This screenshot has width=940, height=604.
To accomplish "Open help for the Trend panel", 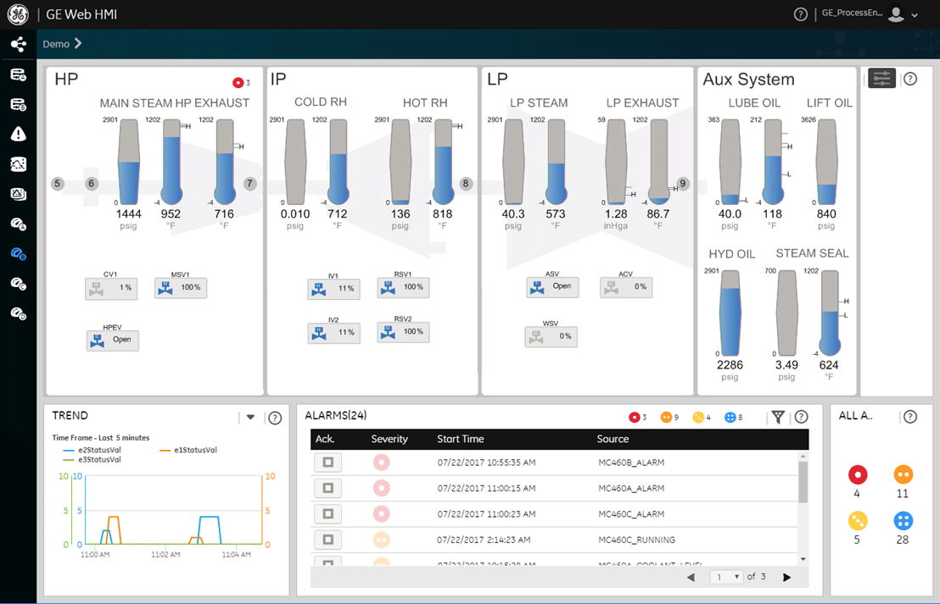I will [x=275, y=418].
